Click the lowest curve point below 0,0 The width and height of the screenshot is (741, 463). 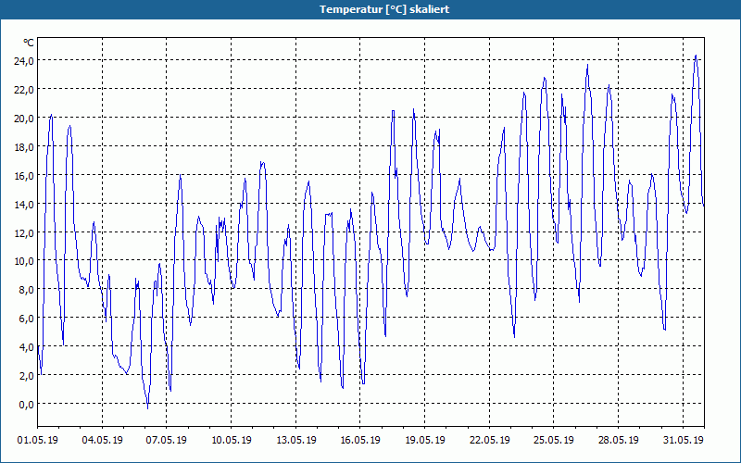(x=148, y=408)
